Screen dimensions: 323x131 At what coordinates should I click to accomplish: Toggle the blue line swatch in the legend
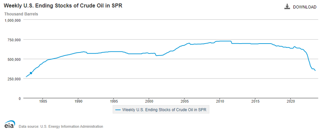tap(118, 110)
